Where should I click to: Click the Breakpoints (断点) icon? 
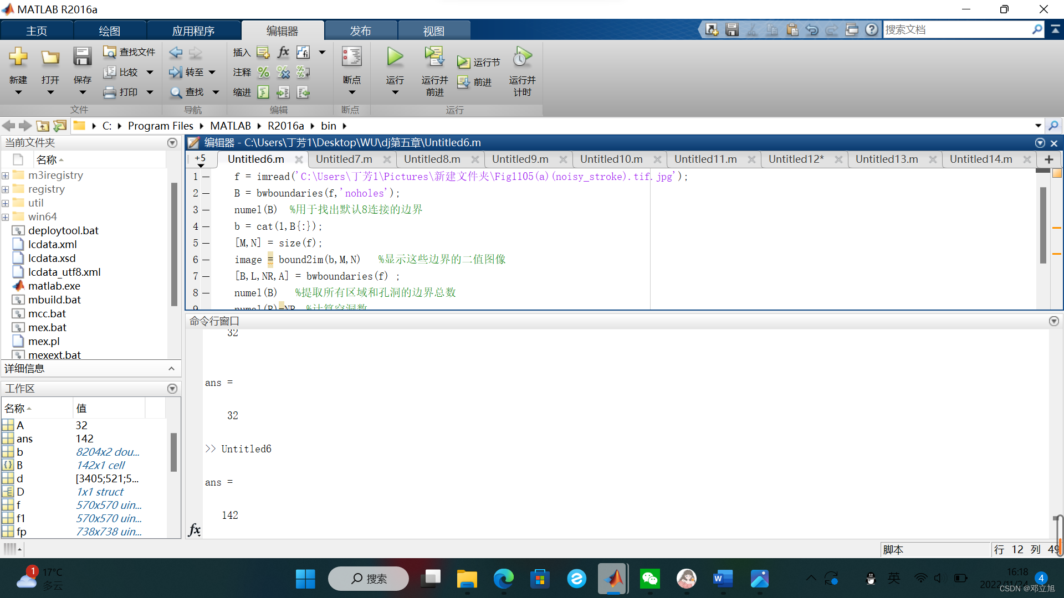coord(352,56)
